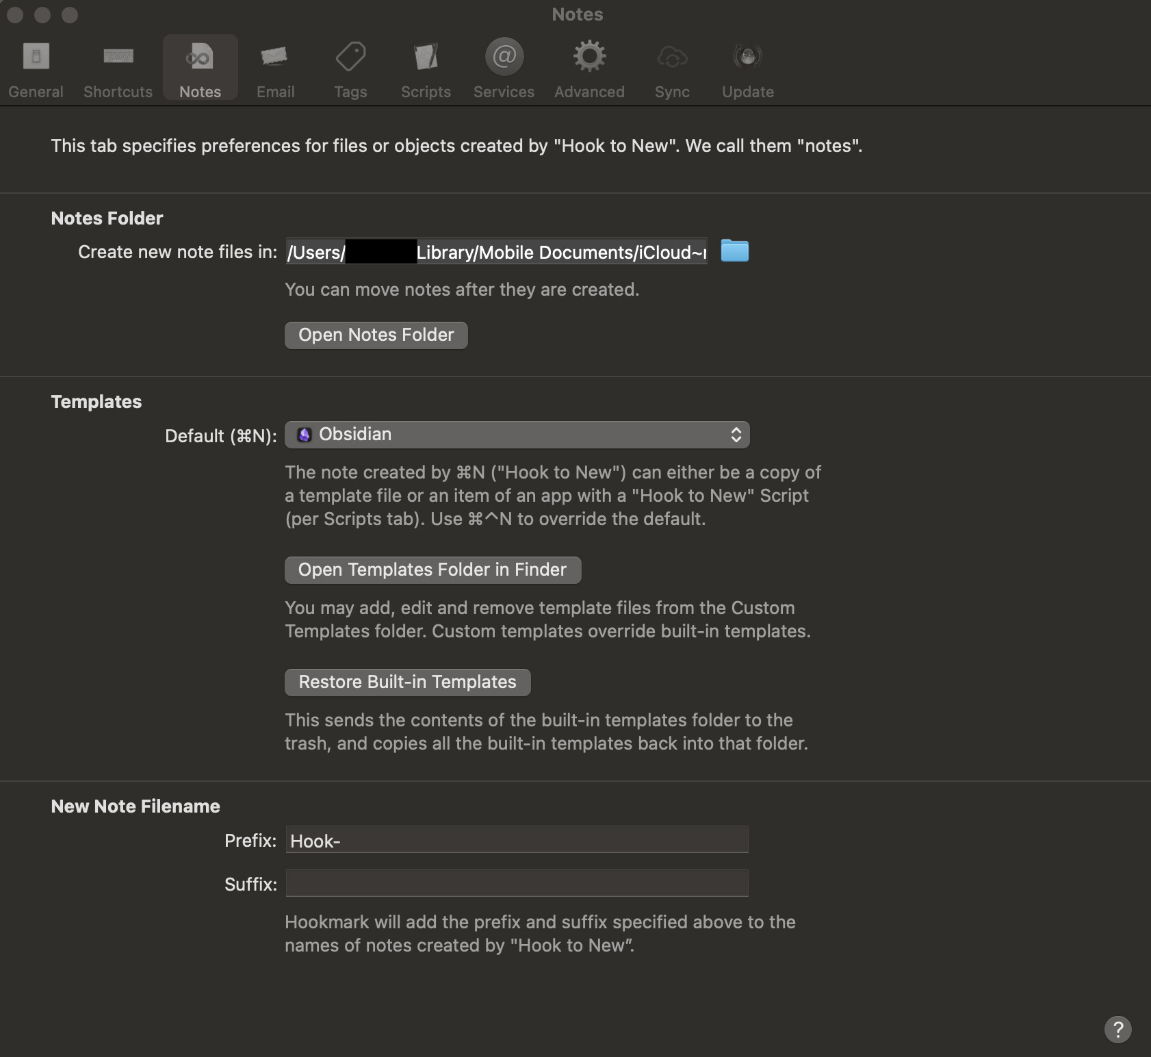Open the Tags preferences icon
The image size is (1151, 1057).
350,57
